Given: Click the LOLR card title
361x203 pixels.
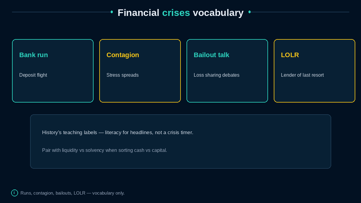Looking at the screenshot, I should 290,55.
